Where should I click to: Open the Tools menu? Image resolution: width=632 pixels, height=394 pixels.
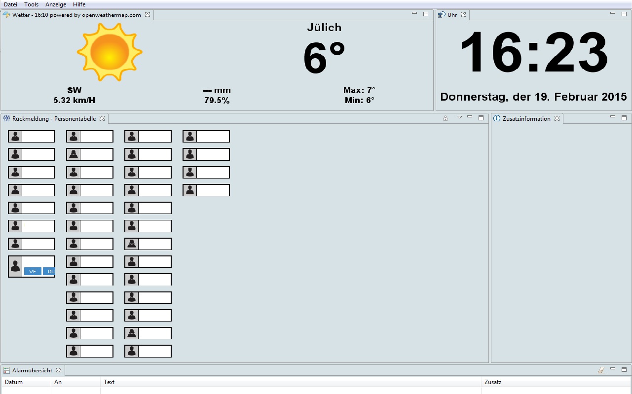coord(31,4)
